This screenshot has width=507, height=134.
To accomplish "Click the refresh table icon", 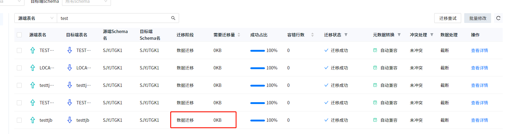I will tap(498, 18).
